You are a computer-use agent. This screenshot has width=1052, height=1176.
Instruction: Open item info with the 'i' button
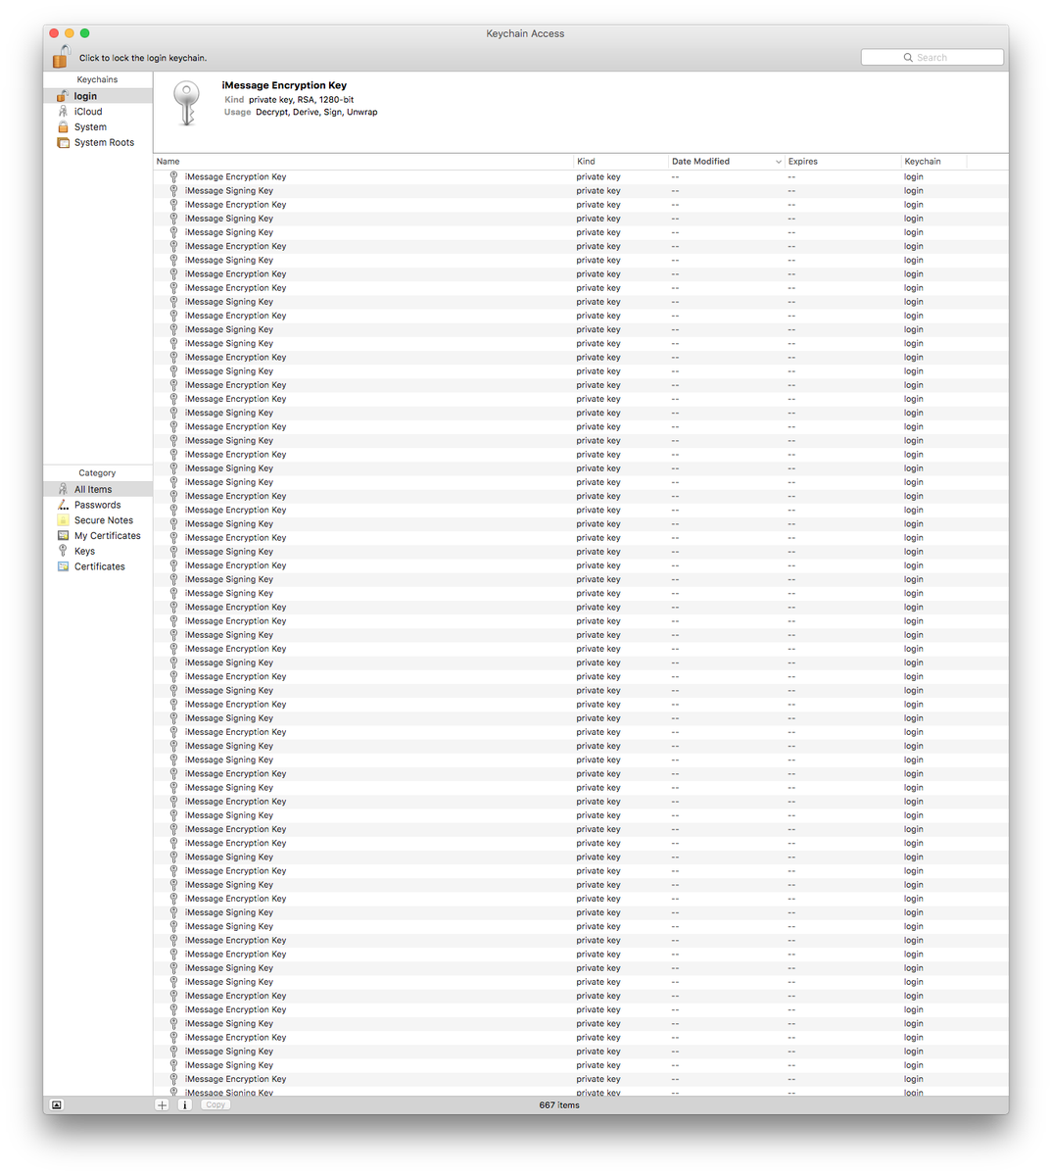[184, 1104]
